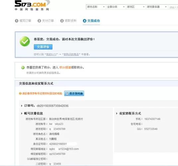
Task: Select game server 新剑侠世界/电信青龙区/龙泉村 text
Action: tap(66, 119)
